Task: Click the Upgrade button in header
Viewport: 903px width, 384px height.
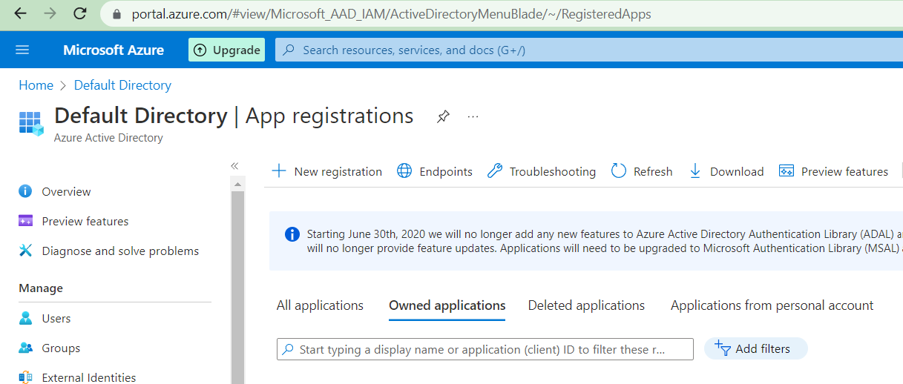Action: point(227,50)
